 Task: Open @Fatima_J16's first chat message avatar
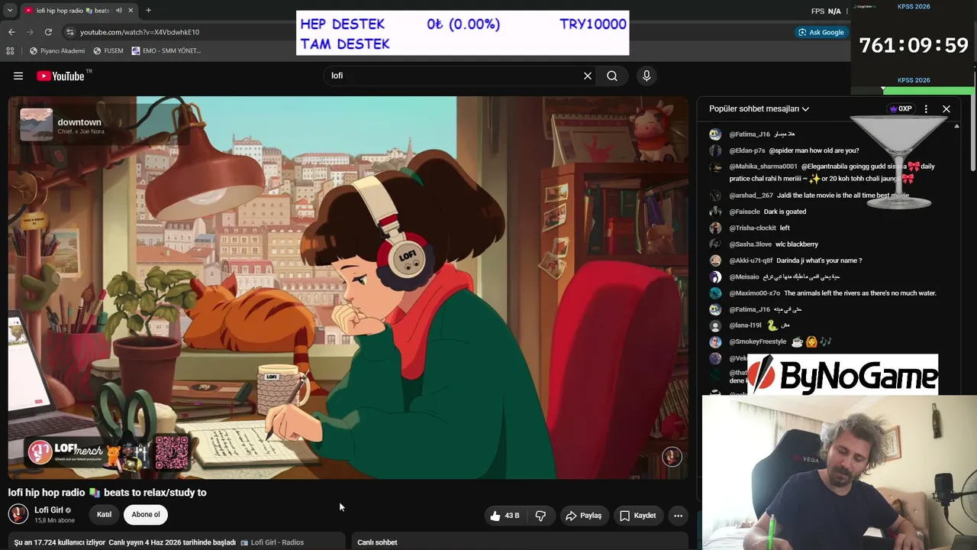click(x=715, y=134)
